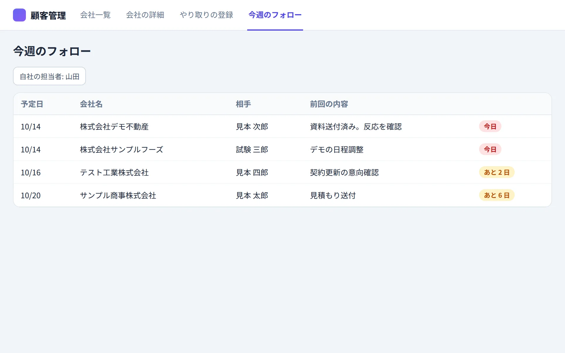
Task: Open the テスト工業株式会社 row
Action: pos(282,172)
